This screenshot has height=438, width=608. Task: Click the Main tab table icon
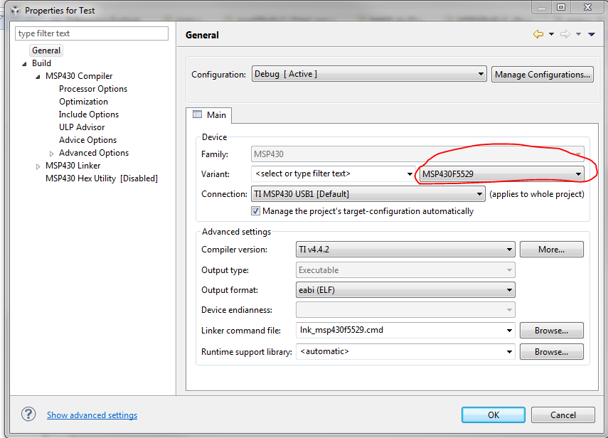click(198, 114)
